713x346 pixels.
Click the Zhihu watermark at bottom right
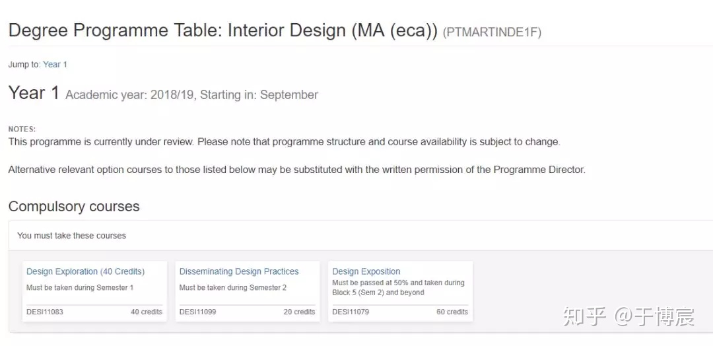pos(628,317)
